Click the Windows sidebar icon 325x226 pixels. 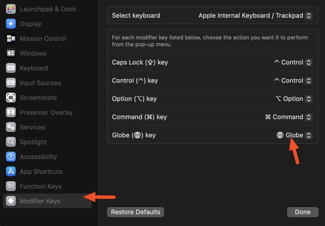[11, 53]
